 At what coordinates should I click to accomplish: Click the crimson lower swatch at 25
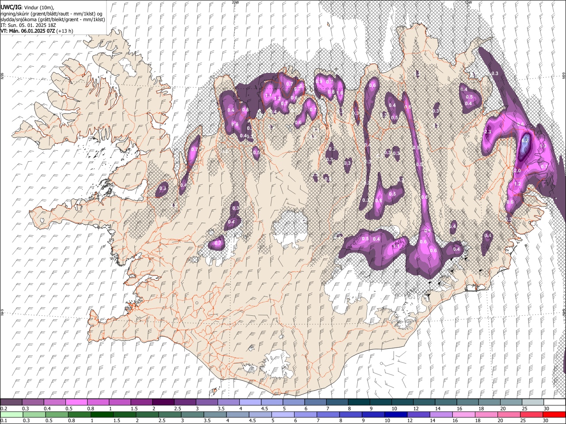click(x=532, y=415)
